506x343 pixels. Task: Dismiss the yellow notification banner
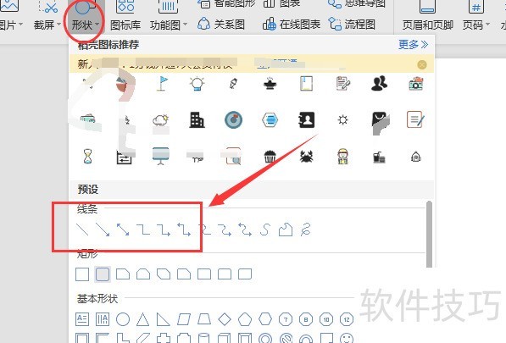422,65
